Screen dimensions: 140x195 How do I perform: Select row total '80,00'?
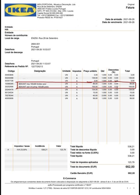[x=132, y=95]
